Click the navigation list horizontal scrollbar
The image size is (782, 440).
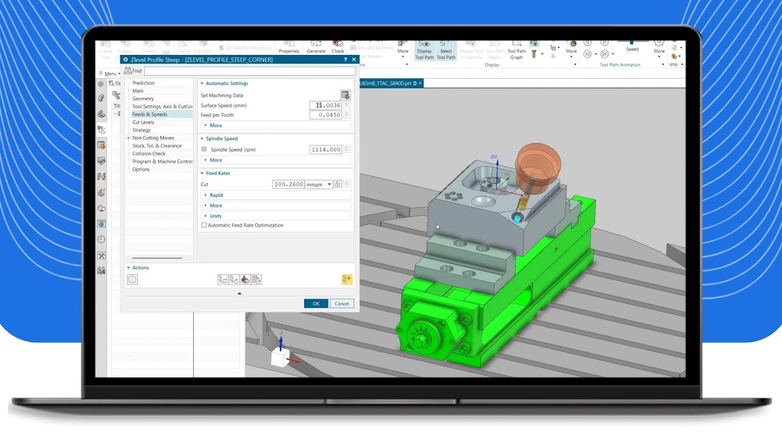157,258
